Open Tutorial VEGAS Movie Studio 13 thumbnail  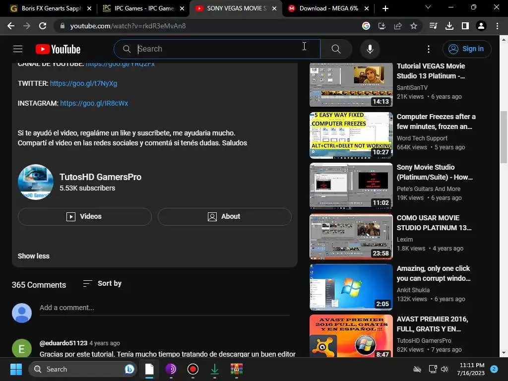[351, 85]
